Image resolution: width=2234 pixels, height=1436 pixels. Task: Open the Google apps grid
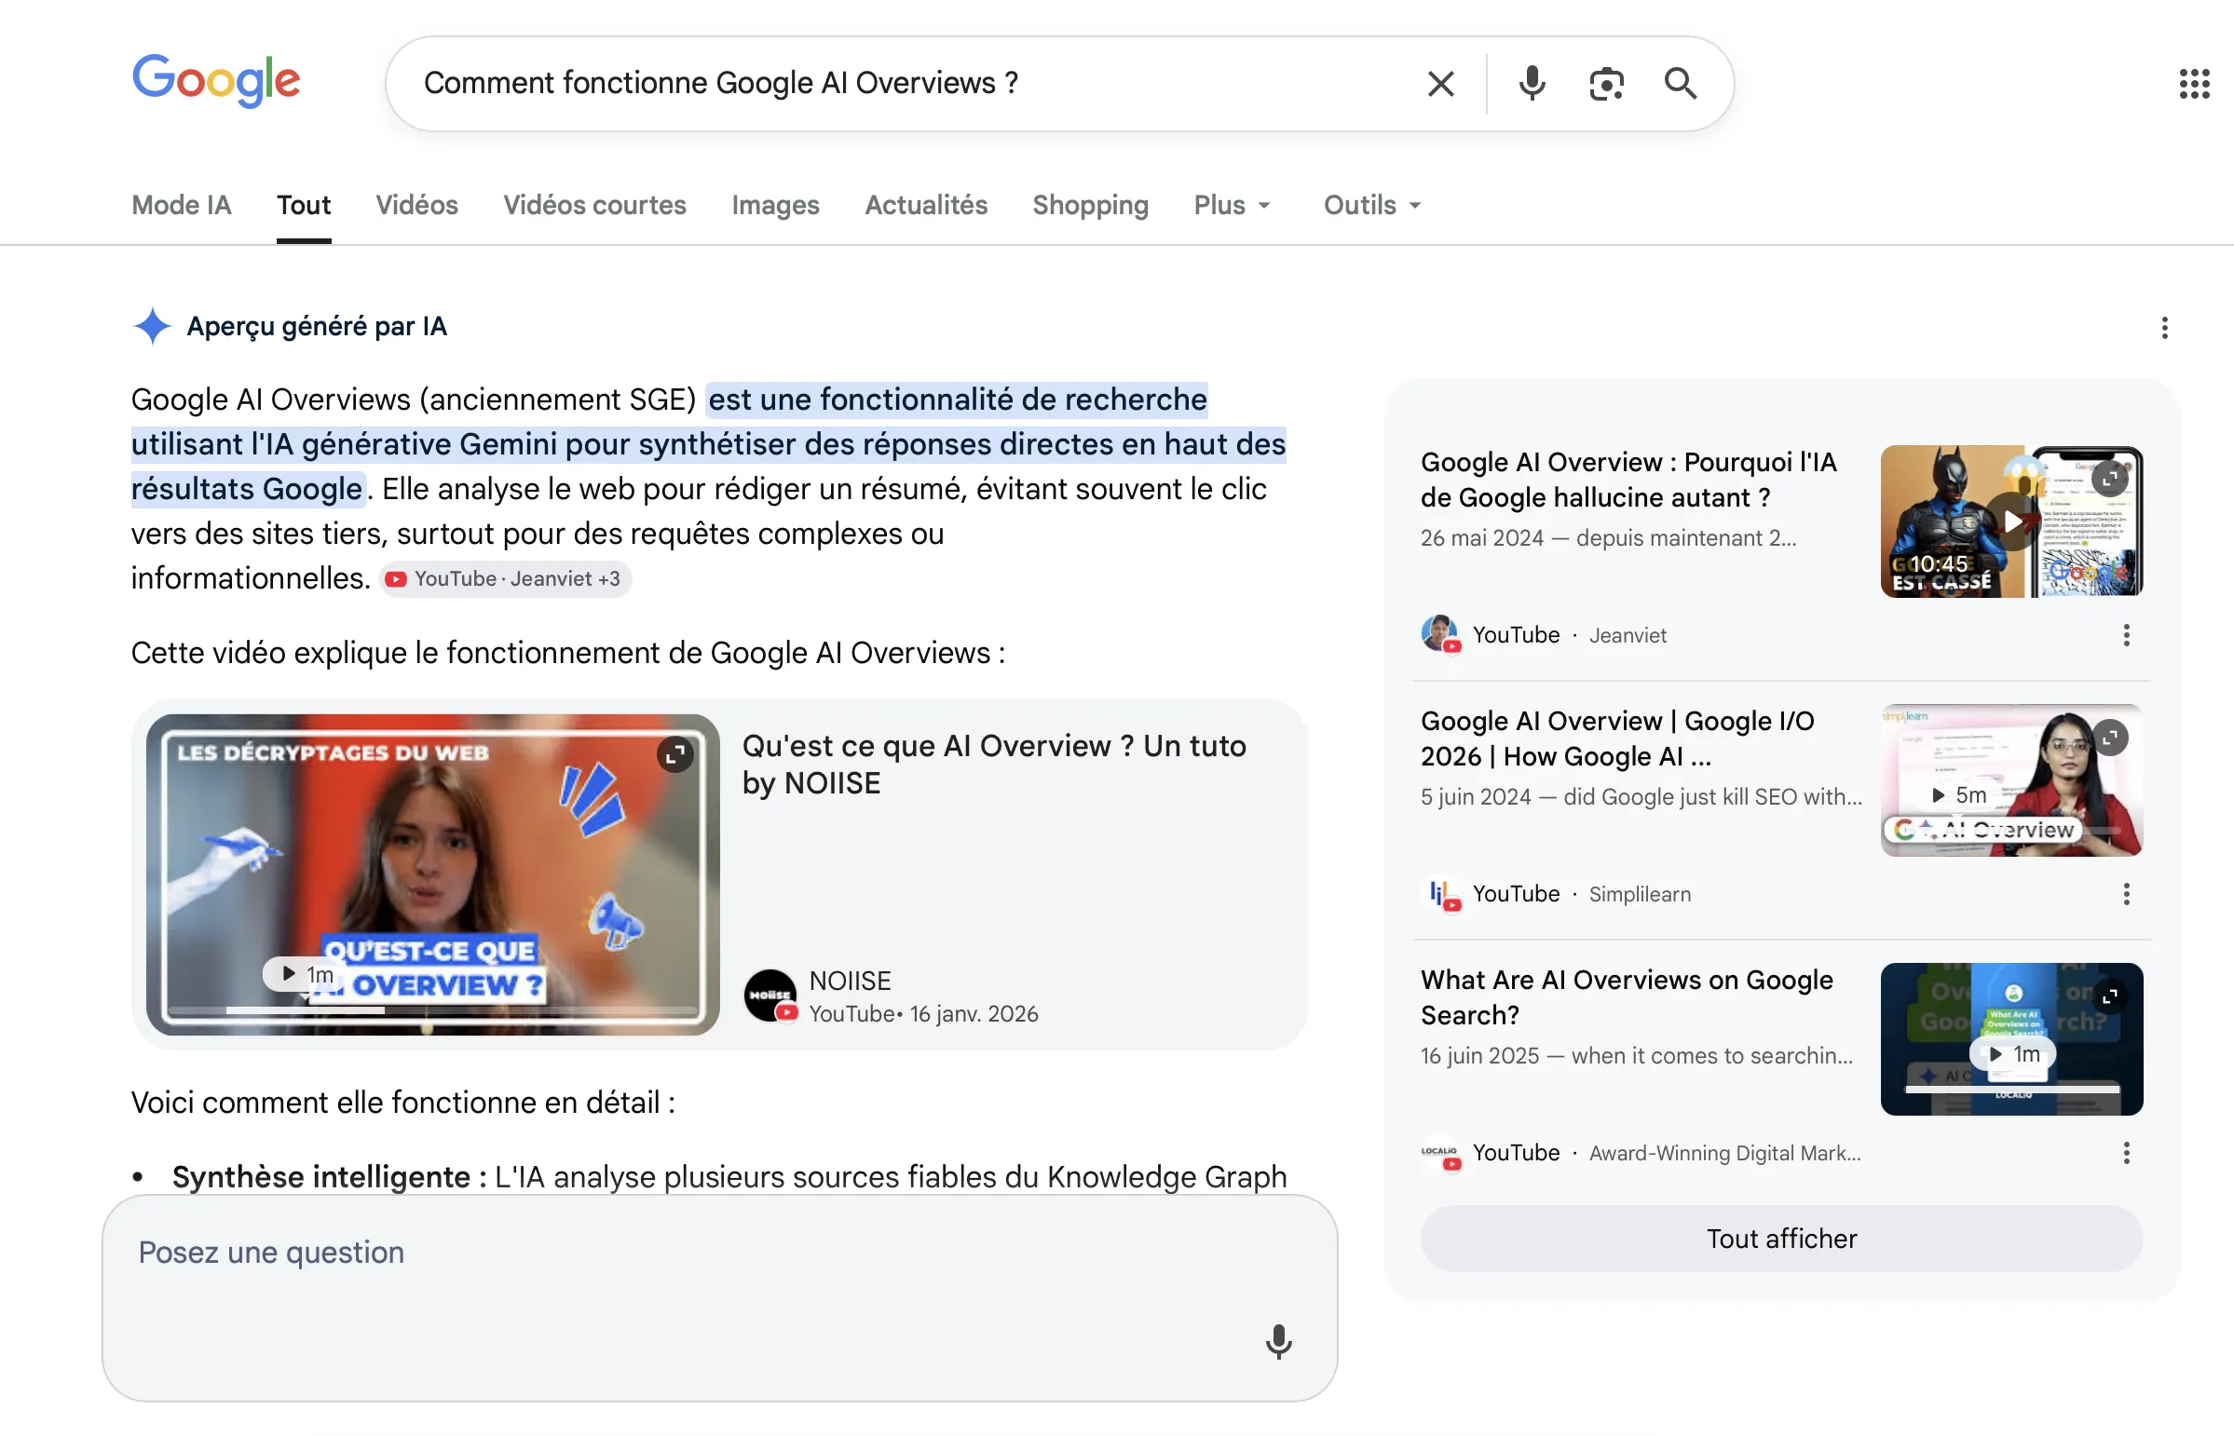(2194, 84)
